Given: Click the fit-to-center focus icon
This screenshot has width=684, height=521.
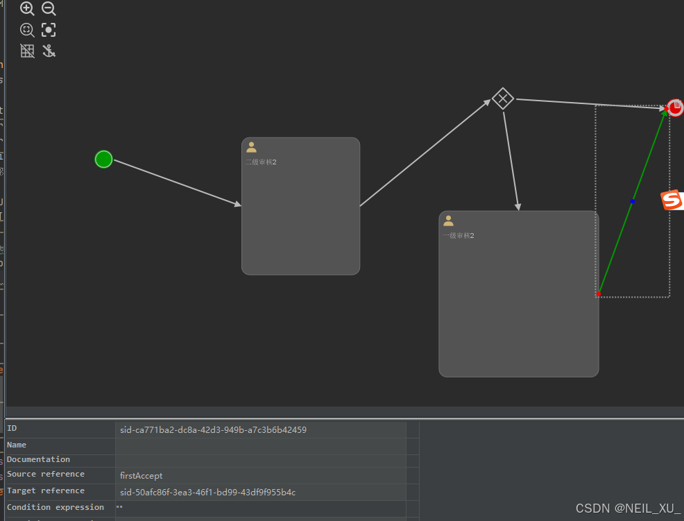Looking at the screenshot, I should coord(49,30).
